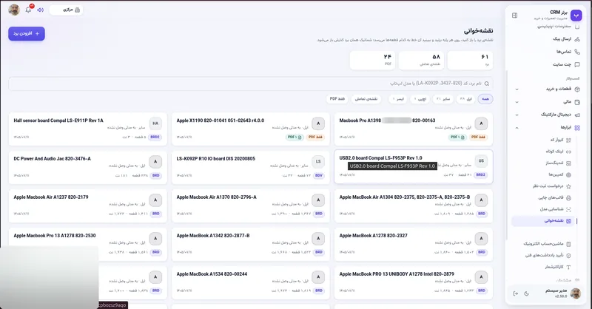The width and height of the screenshot is (592, 309).
Task: Toggle the فقط PDF filter chip
Action: (337, 99)
